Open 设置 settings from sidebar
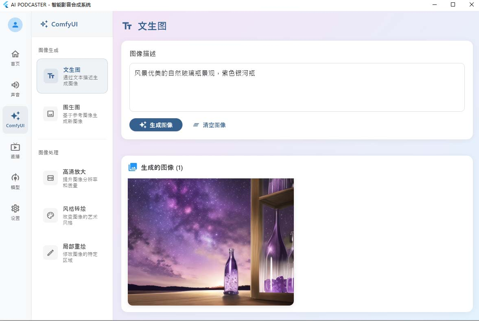 click(x=15, y=212)
